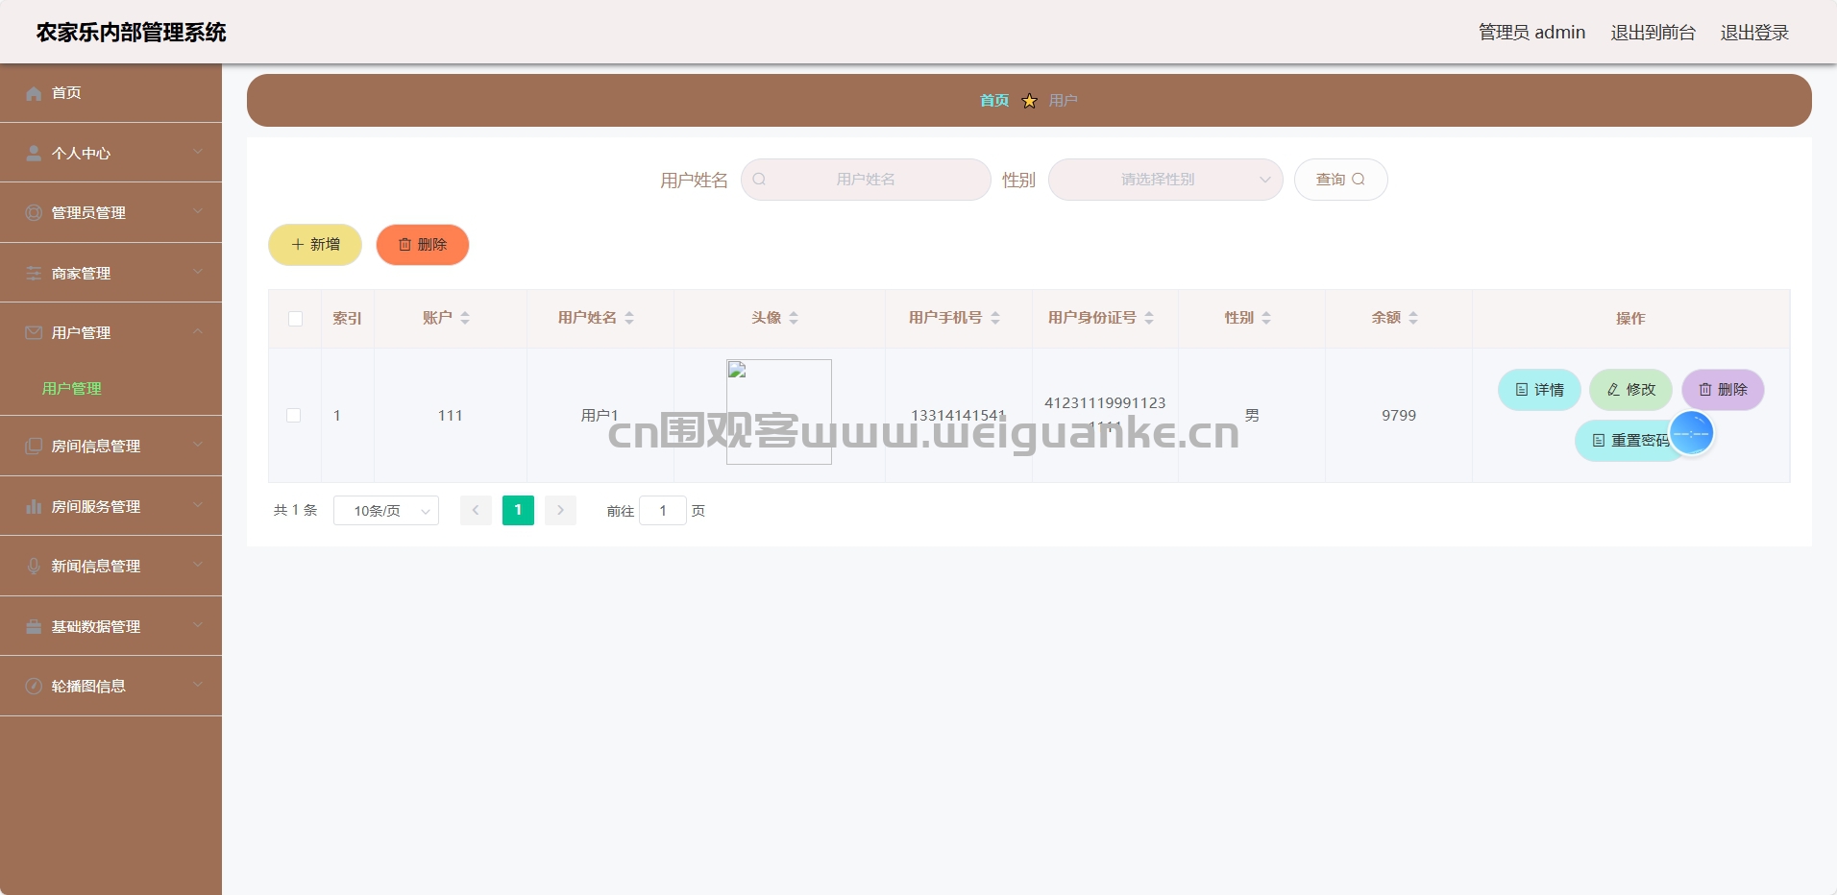This screenshot has width=1837, height=895.
Task: Toggle the select-all checkbox in table header
Action: (295, 319)
